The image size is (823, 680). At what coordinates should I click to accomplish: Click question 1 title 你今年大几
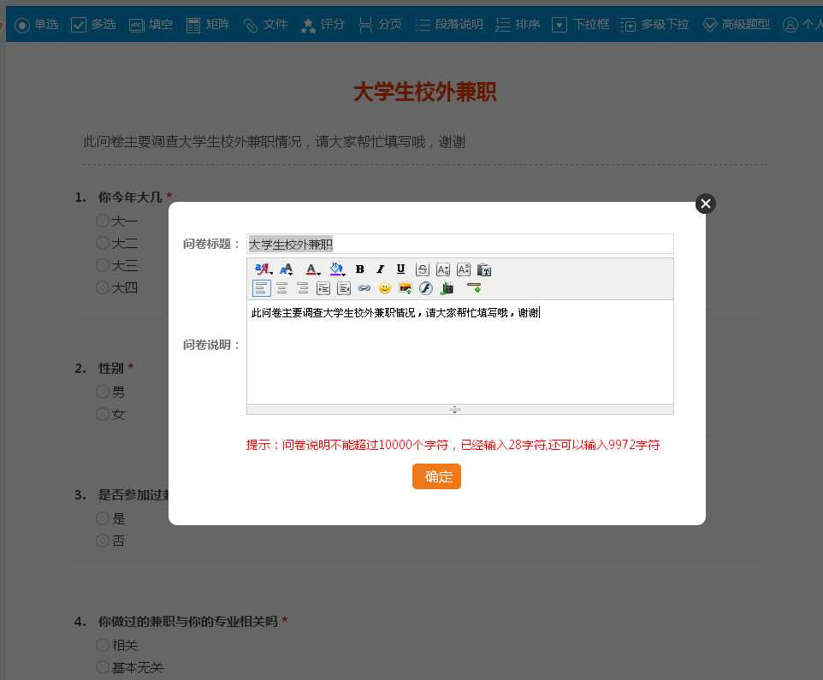point(130,198)
